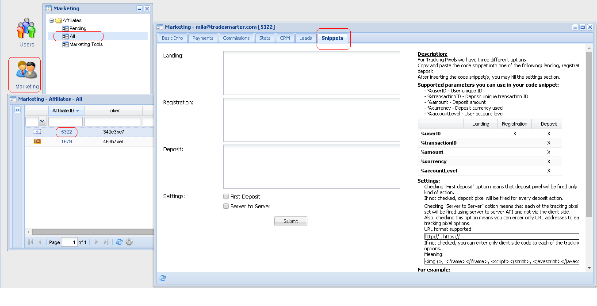Screen dimensions: 597x306
Task: Click the %amount row label
Action: 432,152
